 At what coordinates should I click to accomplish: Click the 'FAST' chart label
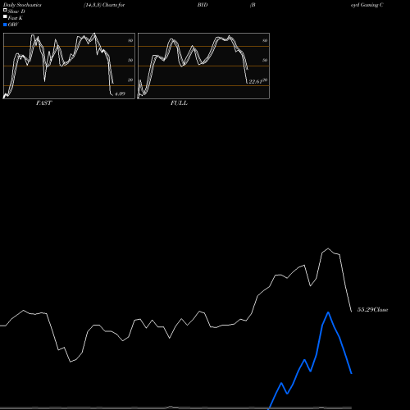click(x=43, y=103)
